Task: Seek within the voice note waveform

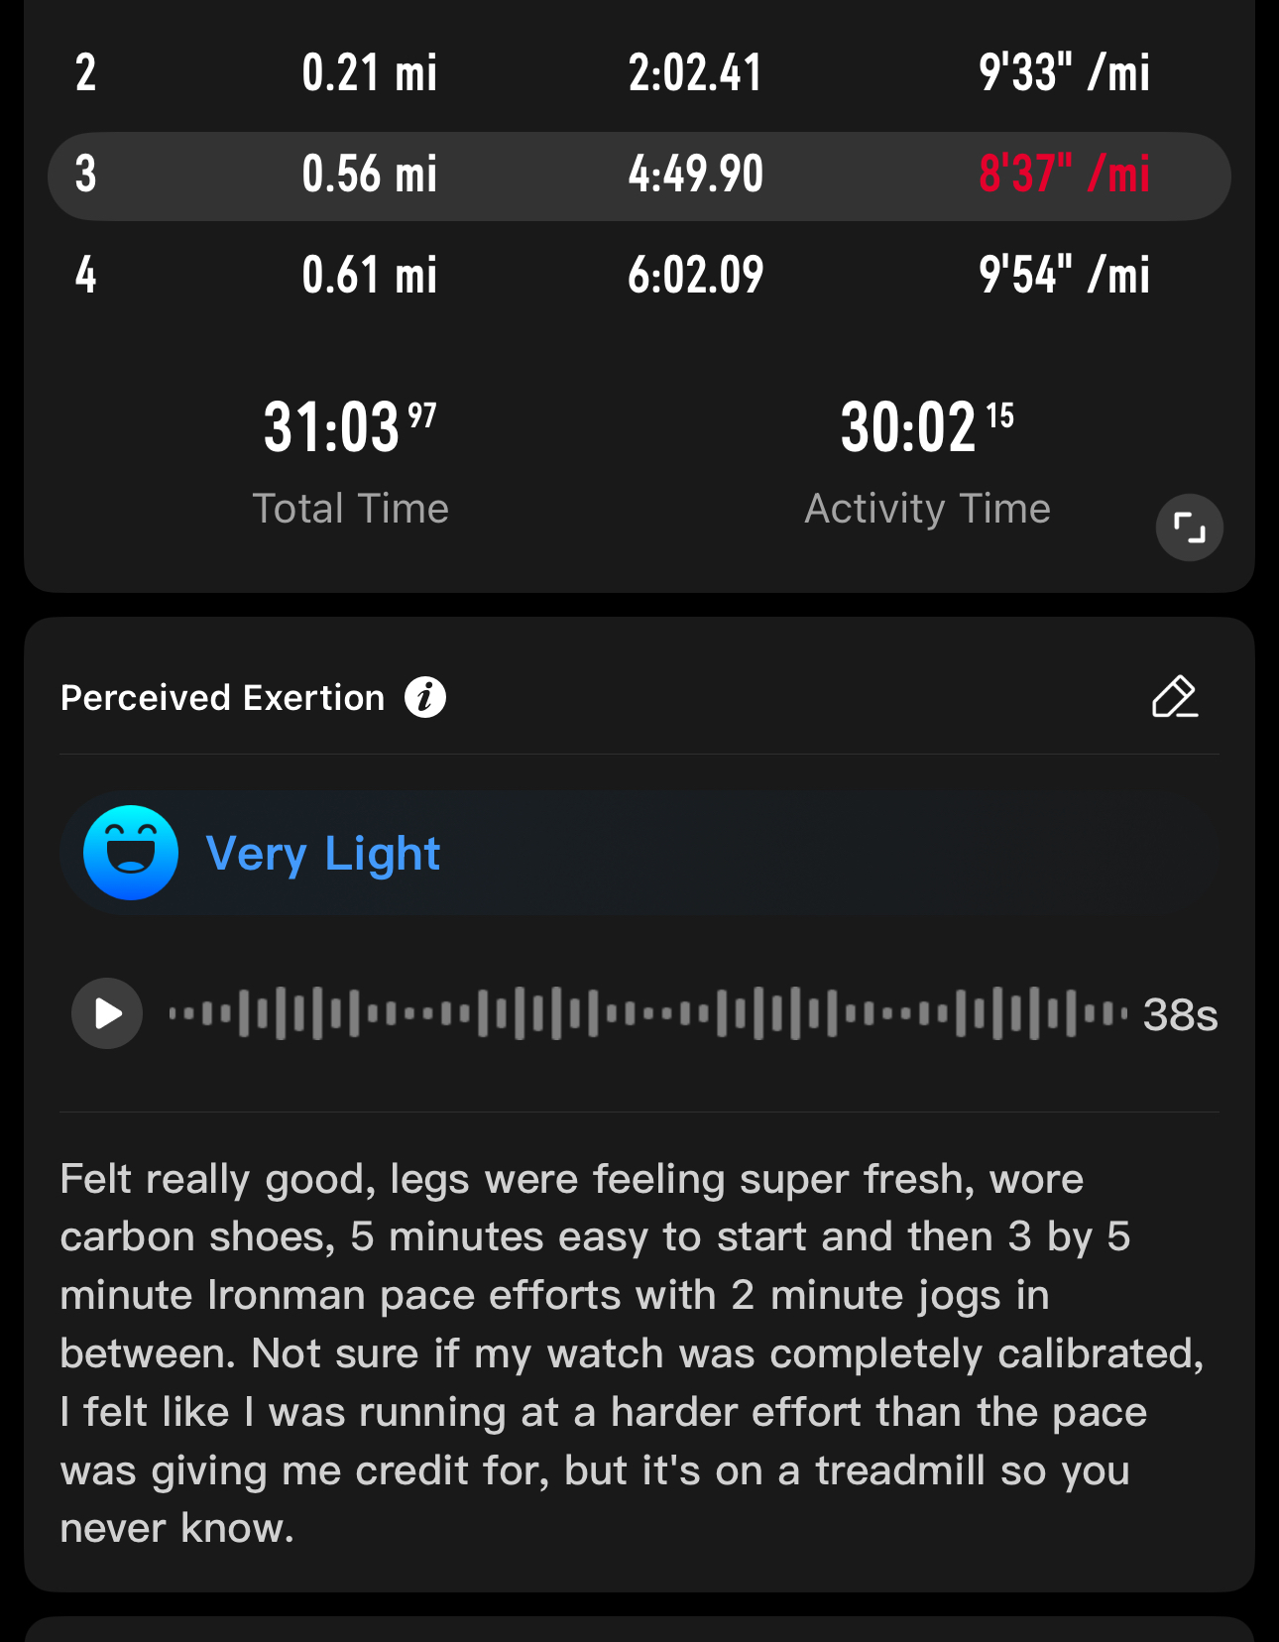Action: click(x=648, y=1013)
